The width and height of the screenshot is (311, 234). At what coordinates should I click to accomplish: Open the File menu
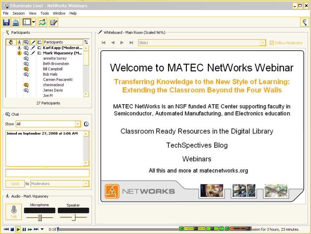click(x=6, y=13)
